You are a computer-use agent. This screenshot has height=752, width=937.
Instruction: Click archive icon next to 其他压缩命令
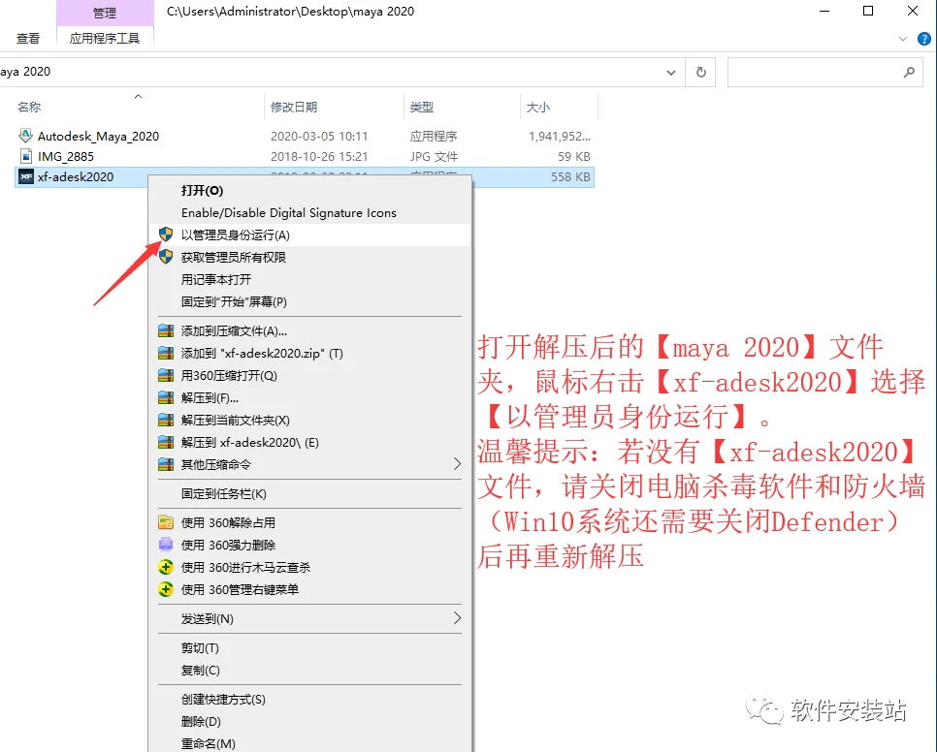coord(166,464)
